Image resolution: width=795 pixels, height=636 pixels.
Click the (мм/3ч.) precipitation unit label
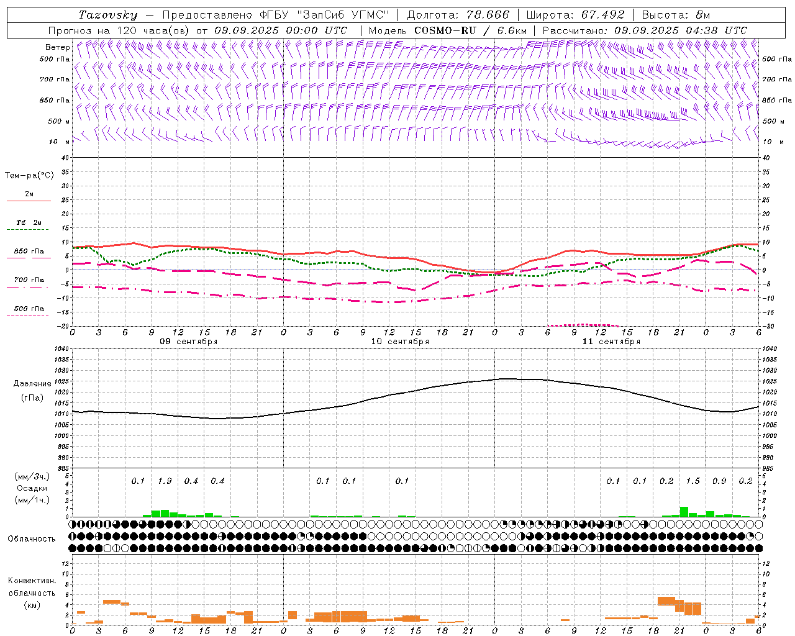(32, 477)
